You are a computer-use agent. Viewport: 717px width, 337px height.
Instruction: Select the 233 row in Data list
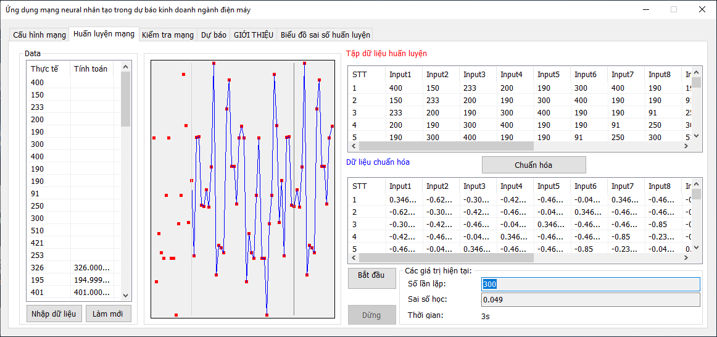coord(73,107)
